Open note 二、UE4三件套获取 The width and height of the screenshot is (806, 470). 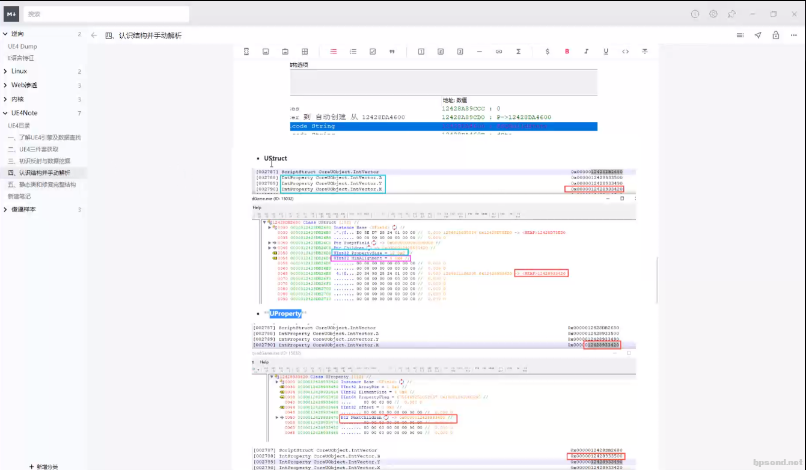pos(33,149)
